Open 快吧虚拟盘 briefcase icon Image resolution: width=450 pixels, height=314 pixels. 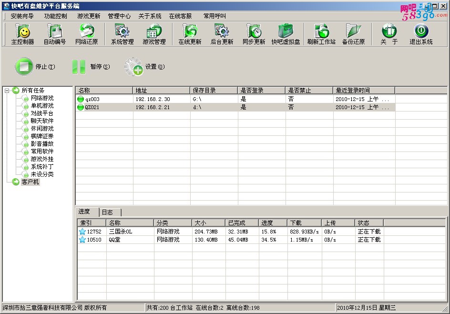point(286,34)
